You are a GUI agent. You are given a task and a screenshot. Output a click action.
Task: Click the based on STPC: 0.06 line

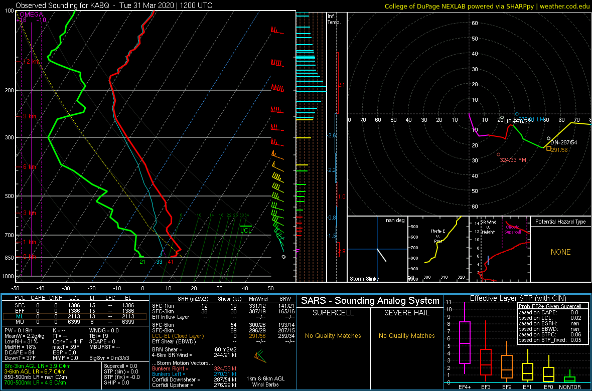550,334
